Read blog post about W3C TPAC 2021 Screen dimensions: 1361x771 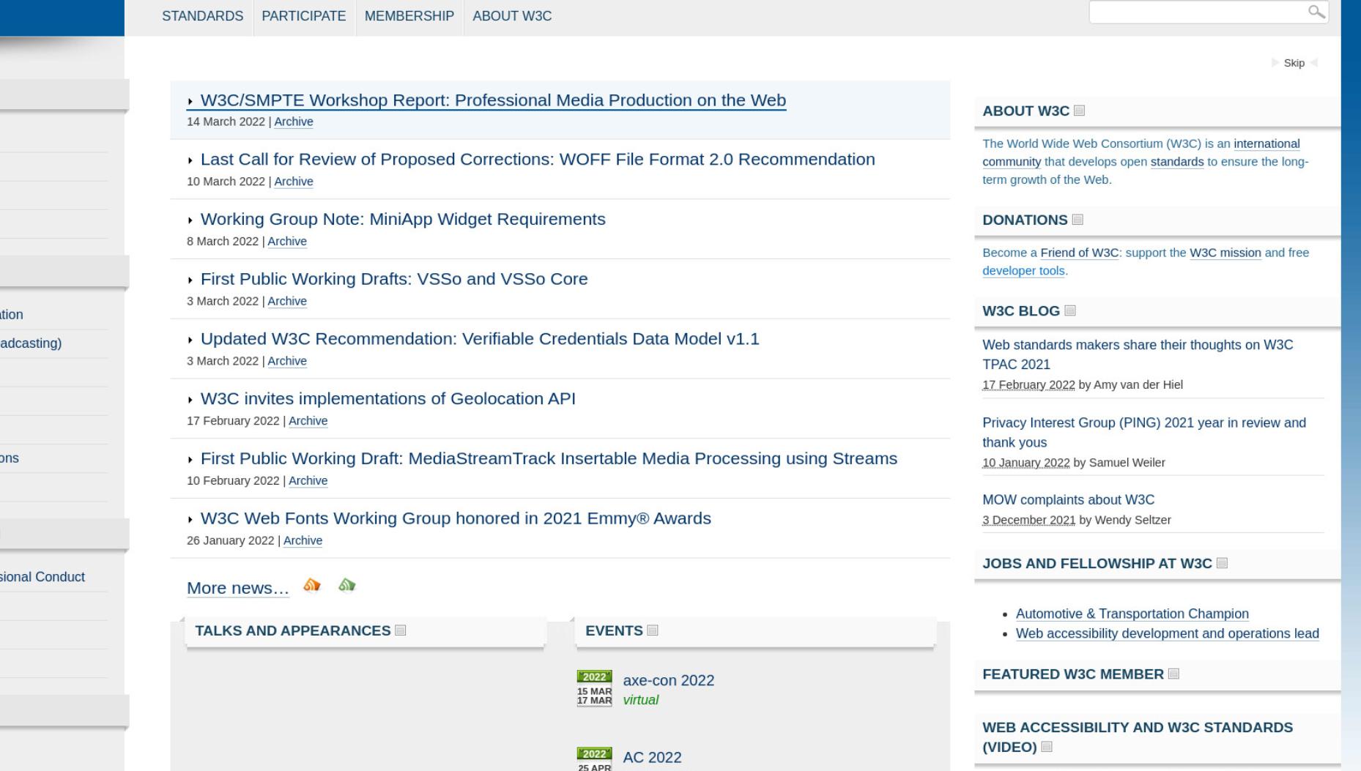pos(1138,354)
